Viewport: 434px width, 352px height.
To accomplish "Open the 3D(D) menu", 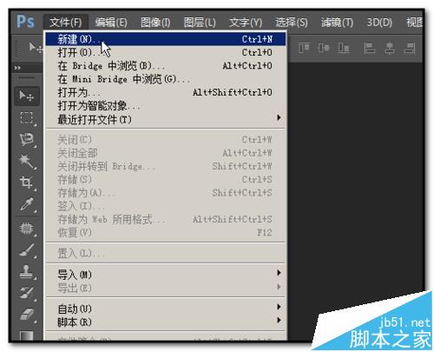I will (x=379, y=22).
